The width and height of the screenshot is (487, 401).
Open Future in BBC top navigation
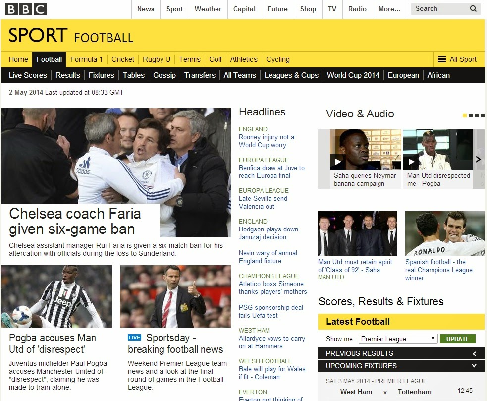click(x=277, y=9)
